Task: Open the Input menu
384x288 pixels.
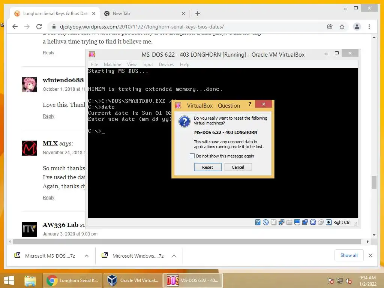Action: click(147, 64)
